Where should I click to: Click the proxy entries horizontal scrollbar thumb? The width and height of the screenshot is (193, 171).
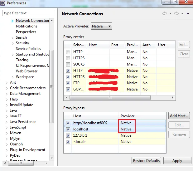(x=110, y=97)
